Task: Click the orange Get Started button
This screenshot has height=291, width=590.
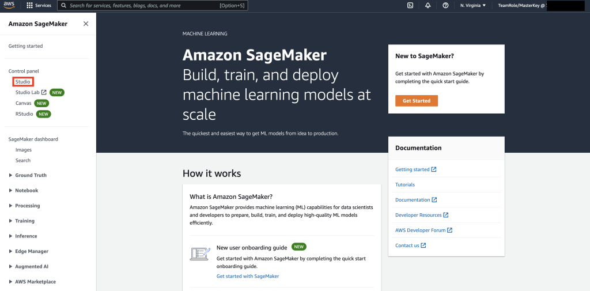Action: coord(417,101)
